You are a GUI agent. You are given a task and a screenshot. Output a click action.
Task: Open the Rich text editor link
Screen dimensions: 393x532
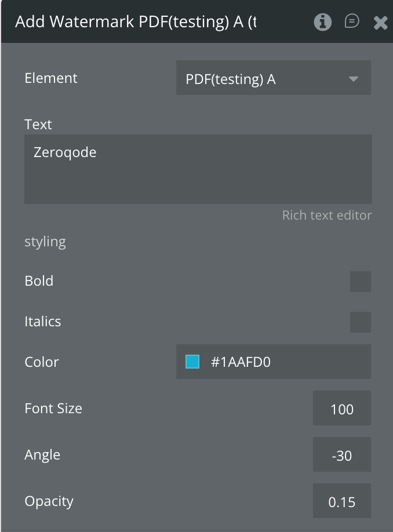click(326, 215)
